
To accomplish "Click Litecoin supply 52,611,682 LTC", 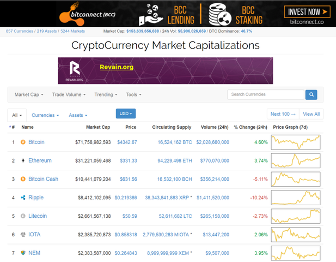I will [175, 216].
